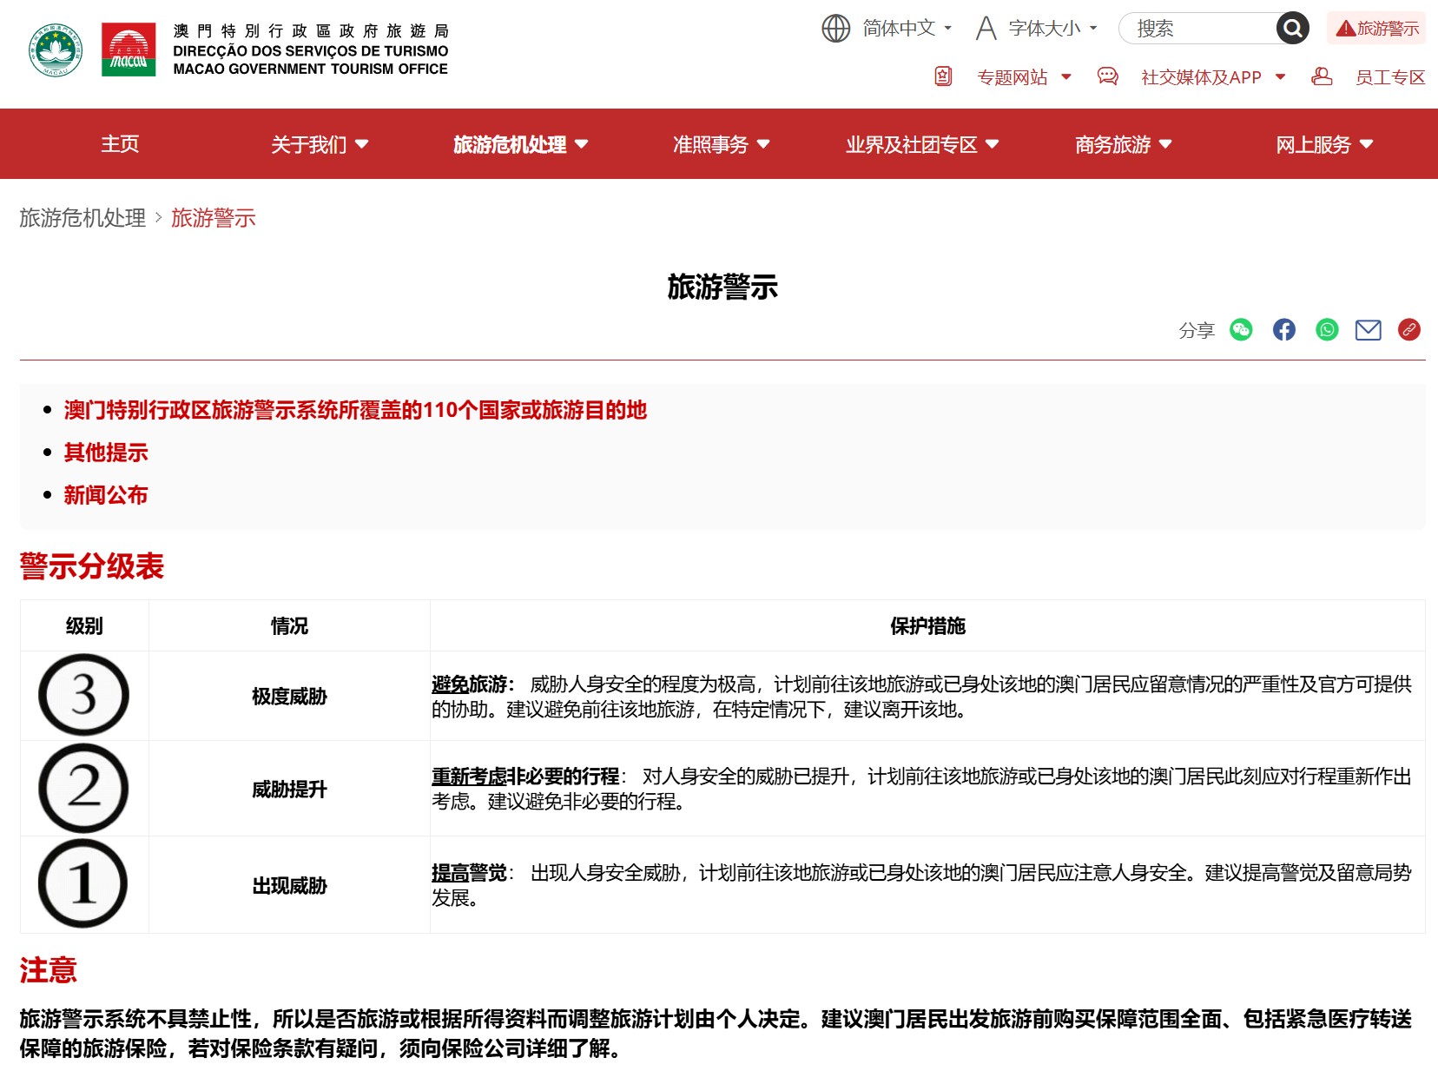Image resolution: width=1438 pixels, height=1071 pixels.
Task: Share page by email envelope icon
Action: (x=1368, y=330)
